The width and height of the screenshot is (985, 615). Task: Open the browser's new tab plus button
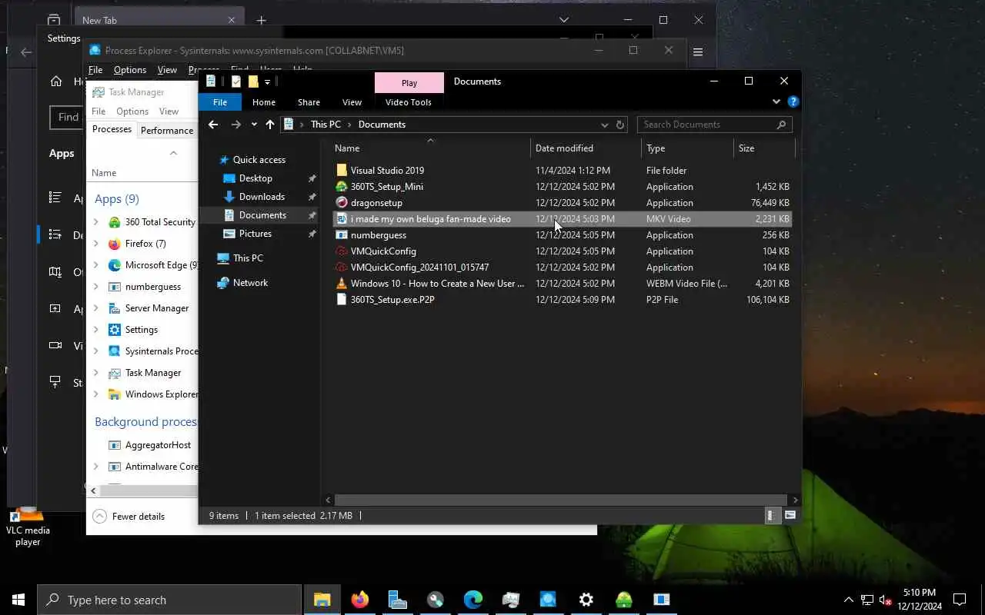pyautogui.click(x=262, y=21)
